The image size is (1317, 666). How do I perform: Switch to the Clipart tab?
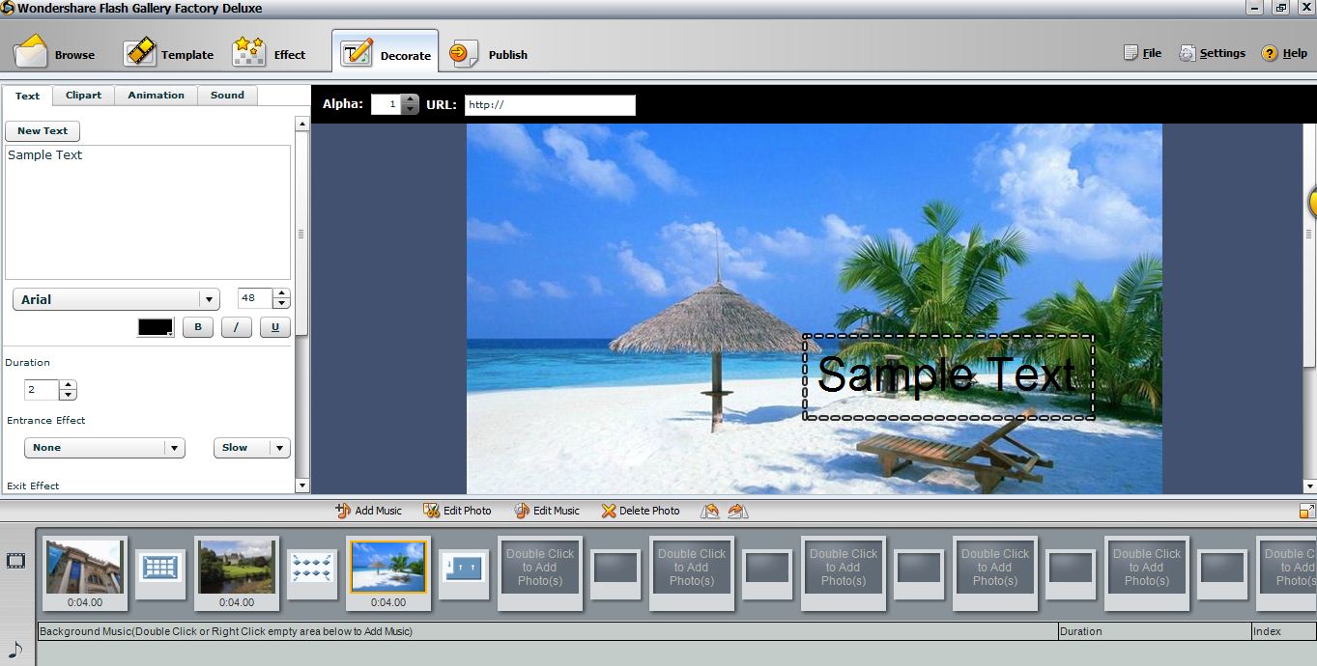[x=83, y=96]
